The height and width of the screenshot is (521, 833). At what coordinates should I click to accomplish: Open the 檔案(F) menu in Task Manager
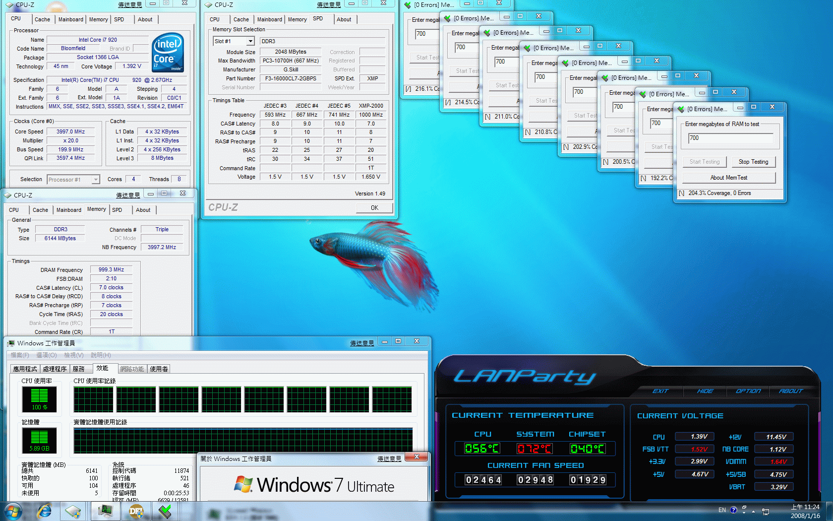tap(20, 355)
